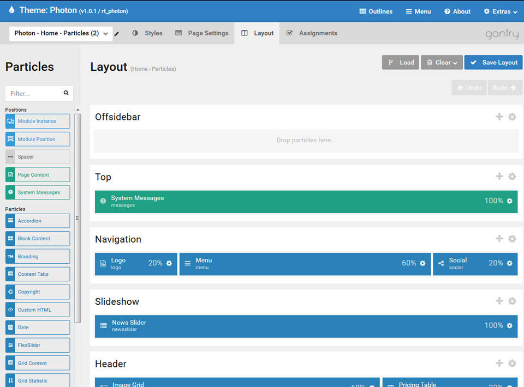Open Offsidebar section settings gear
Image resolution: width=524 pixels, height=387 pixels.
click(512, 117)
